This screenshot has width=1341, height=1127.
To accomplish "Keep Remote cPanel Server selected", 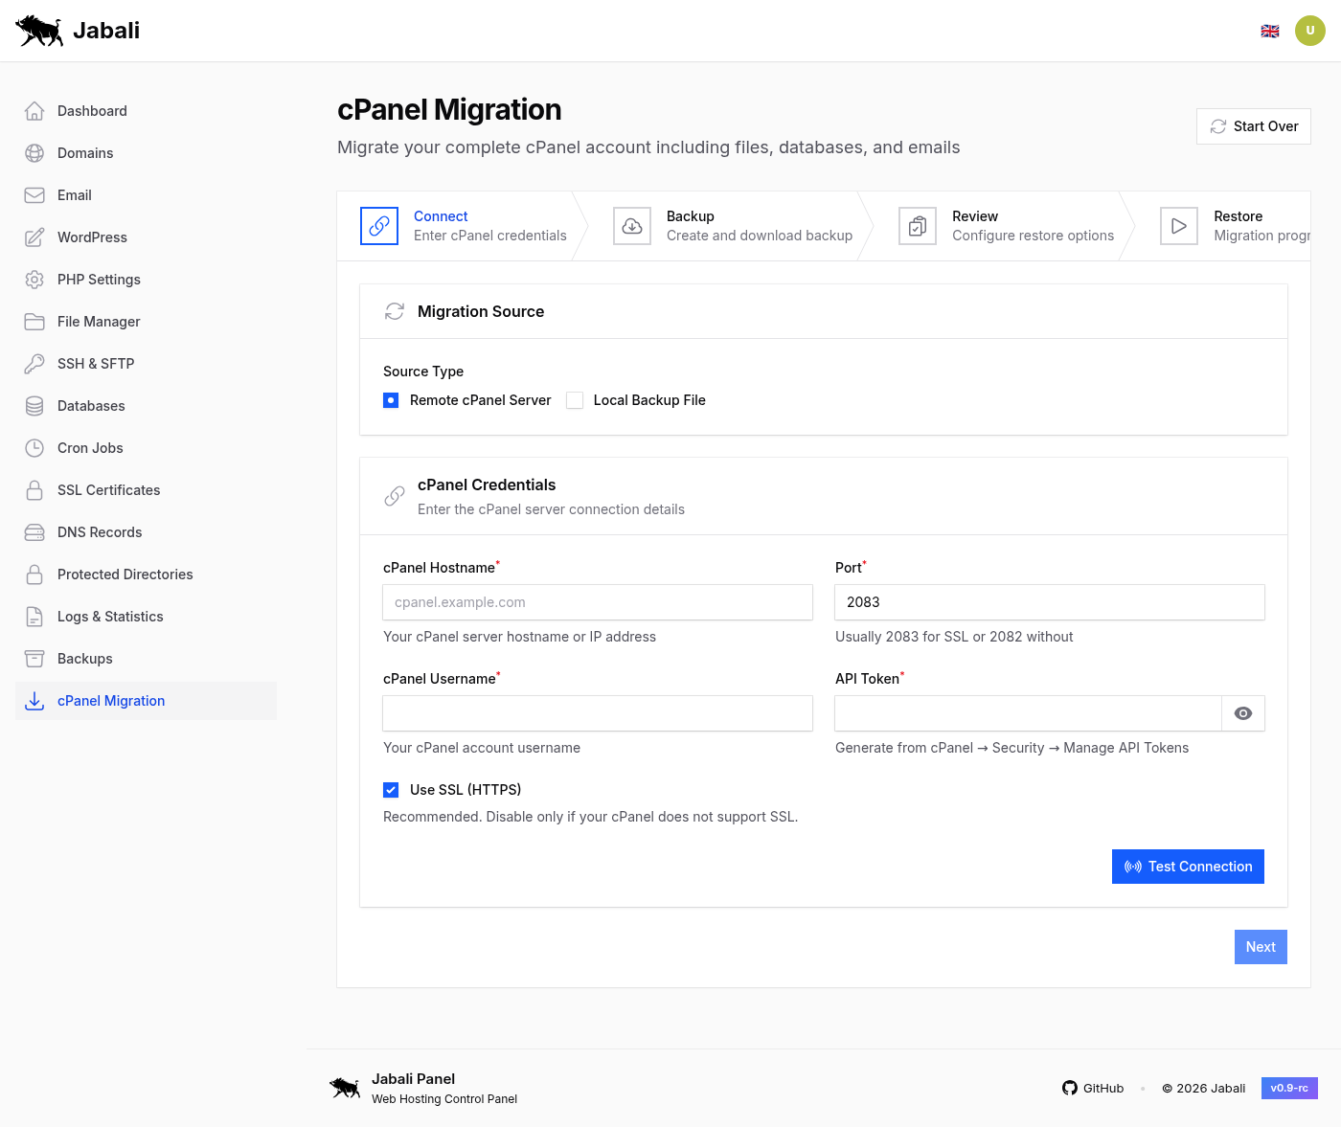I will coord(391,400).
